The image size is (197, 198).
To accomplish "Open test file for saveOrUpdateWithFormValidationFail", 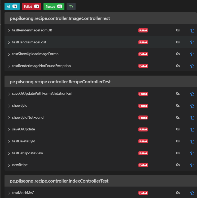I will [192, 94].
